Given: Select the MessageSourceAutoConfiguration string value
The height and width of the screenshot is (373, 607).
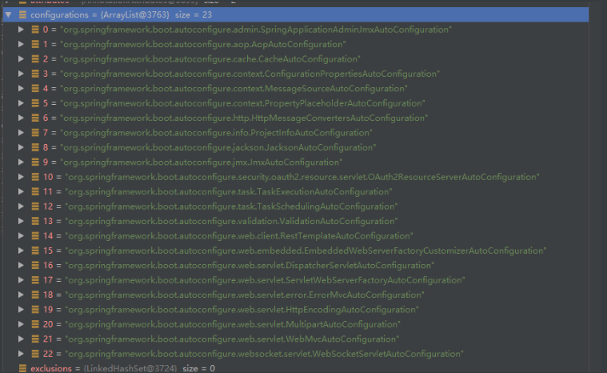Looking at the screenshot, I should point(234,88).
